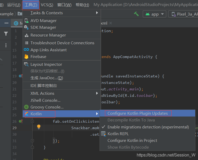Click the Android robot icon in run config
This screenshot has width=198, height=160.
point(148,14)
